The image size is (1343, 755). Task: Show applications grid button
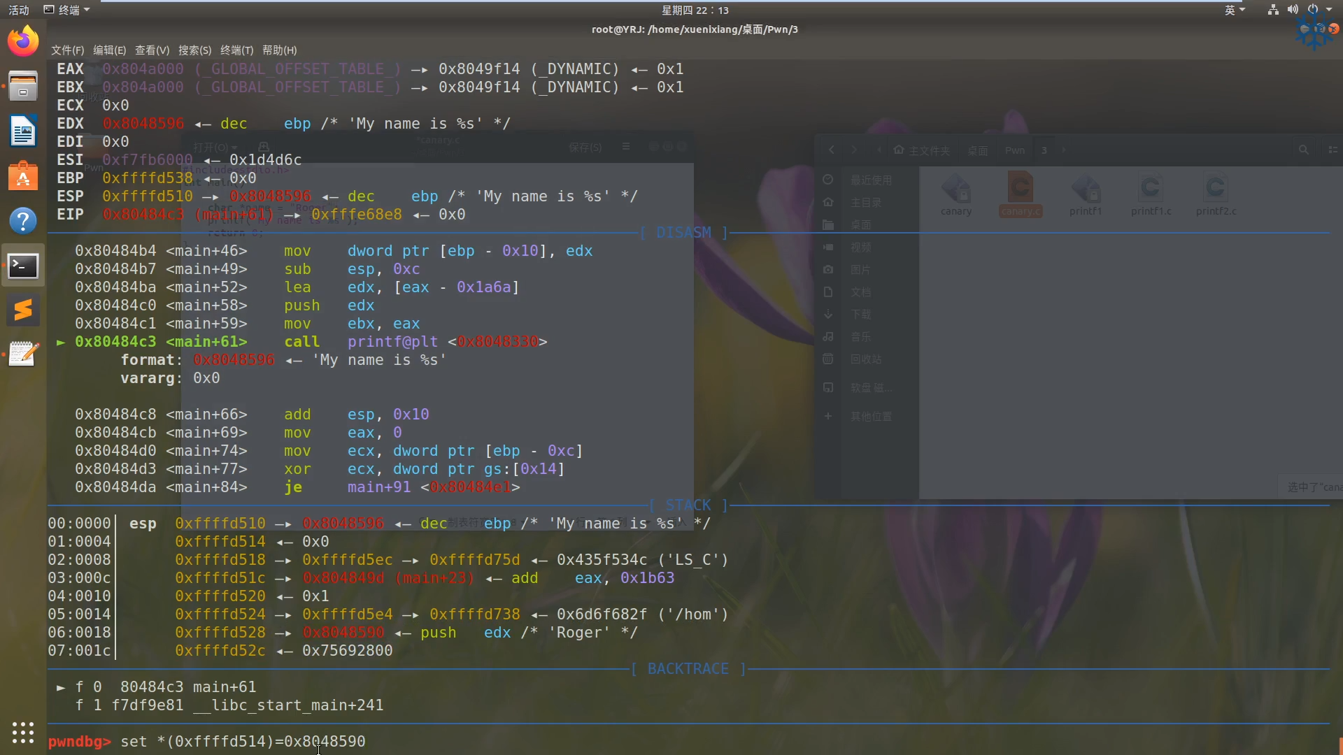(x=23, y=732)
